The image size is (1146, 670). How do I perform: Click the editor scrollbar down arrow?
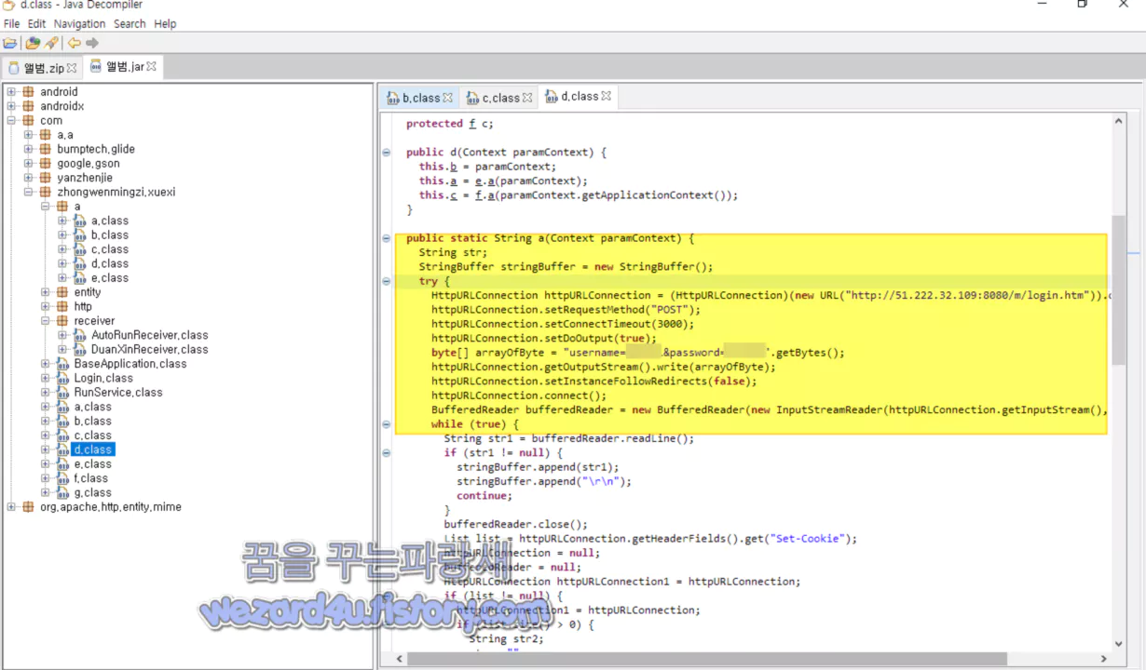(x=1119, y=644)
